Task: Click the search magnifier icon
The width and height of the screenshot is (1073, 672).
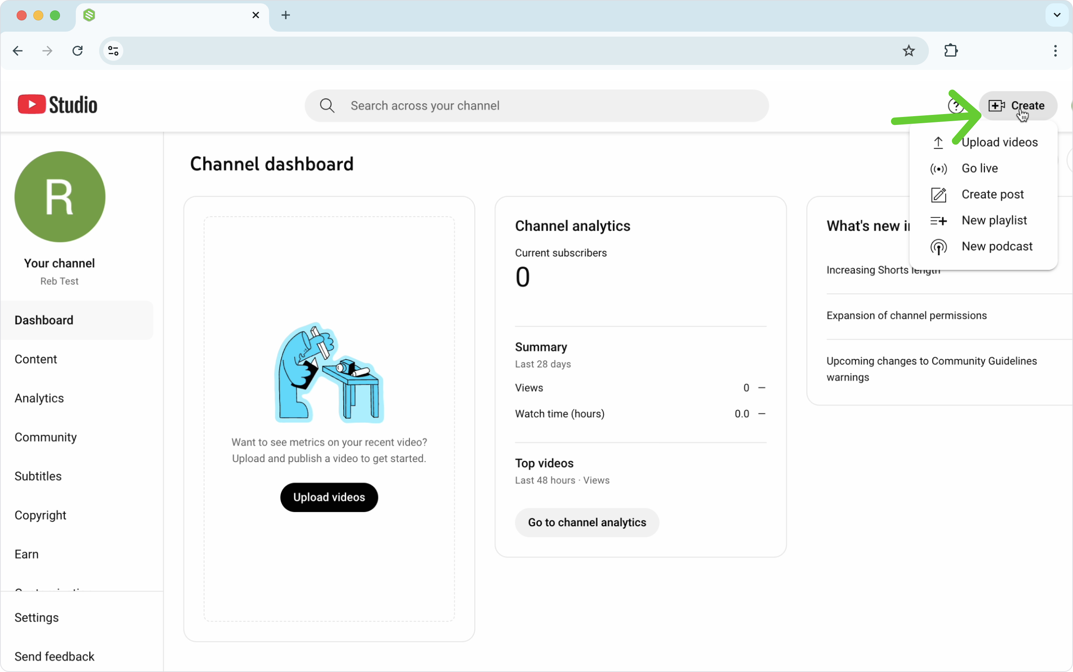Action: click(x=327, y=106)
